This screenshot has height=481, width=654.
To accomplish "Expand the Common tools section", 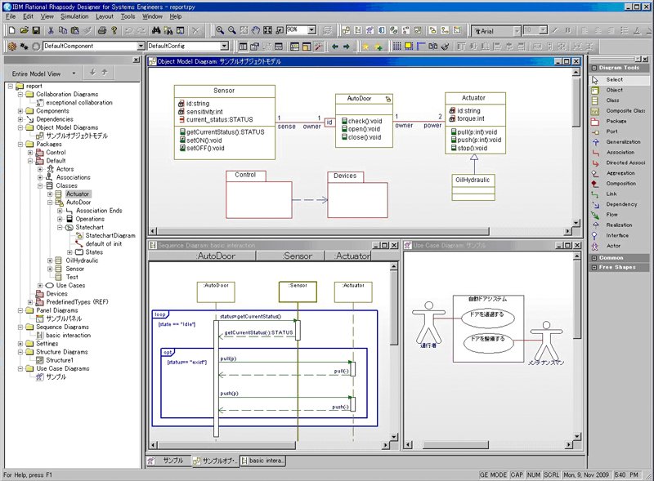I will (594, 258).
